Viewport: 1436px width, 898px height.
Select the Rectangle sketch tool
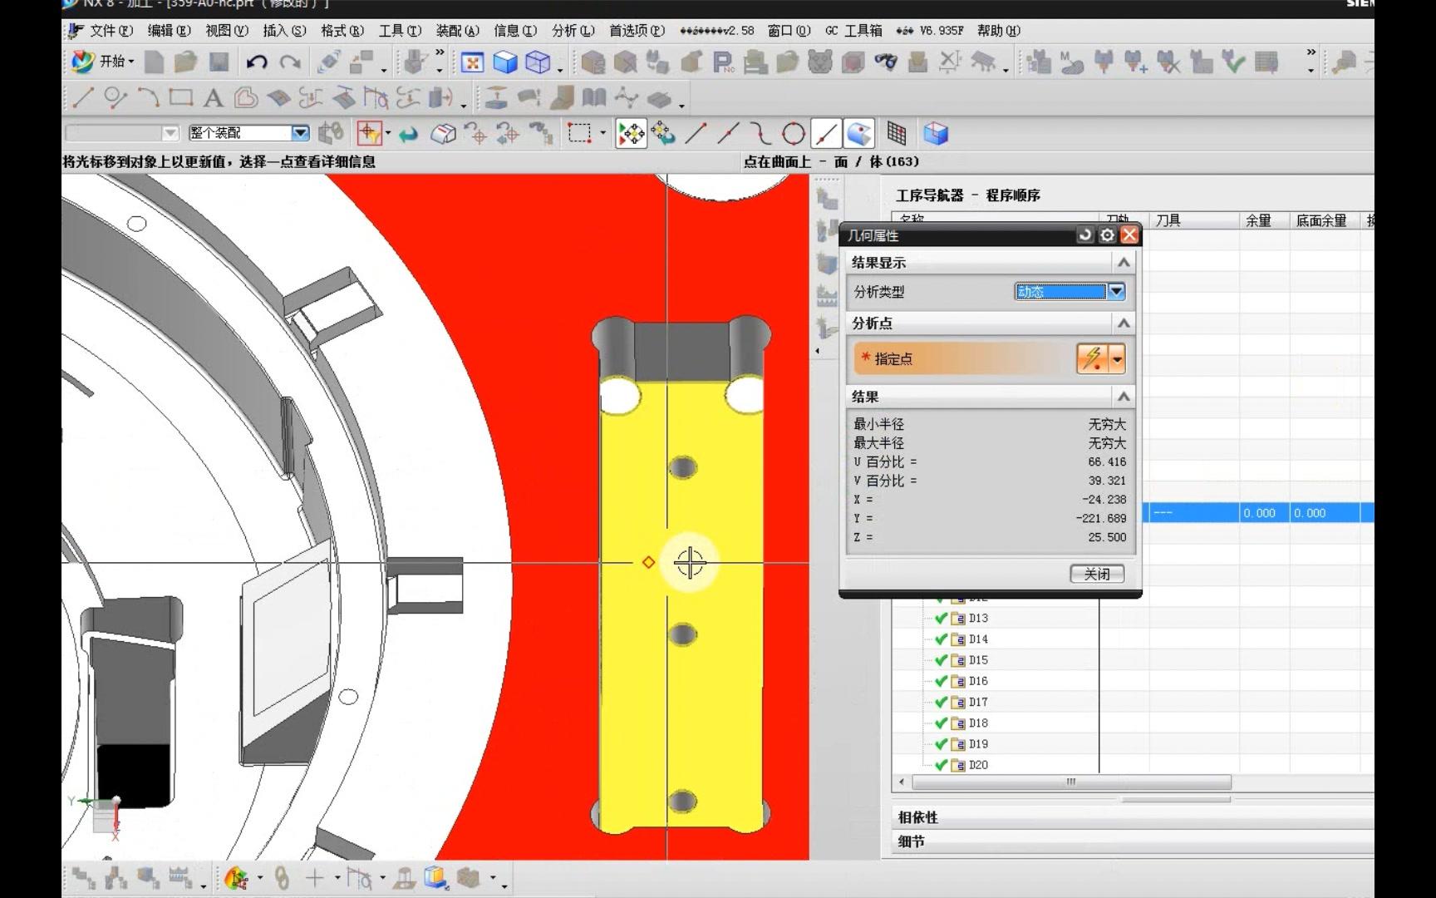click(180, 98)
